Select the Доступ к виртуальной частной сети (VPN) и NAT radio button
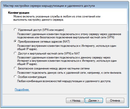 coord(15,53)
